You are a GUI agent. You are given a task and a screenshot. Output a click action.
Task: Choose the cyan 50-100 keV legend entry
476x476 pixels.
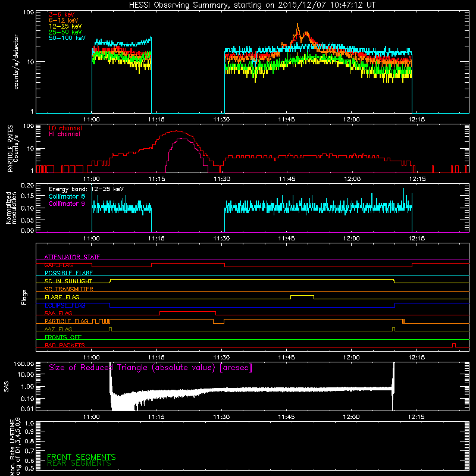tap(67, 38)
